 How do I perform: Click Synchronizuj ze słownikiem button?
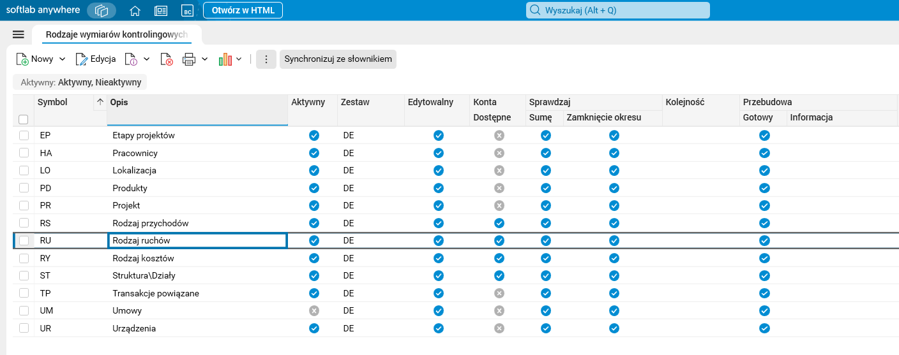(x=338, y=59)
